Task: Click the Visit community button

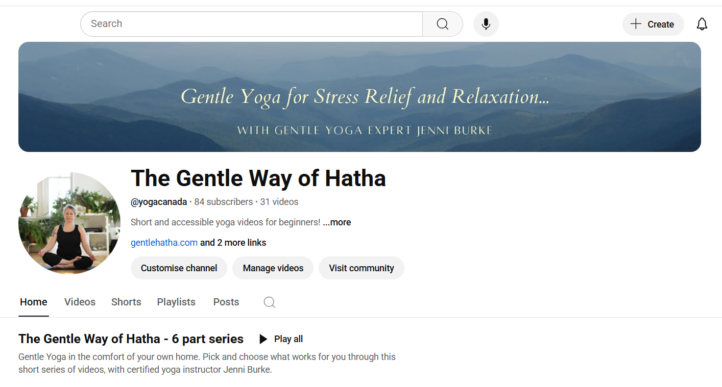Action: pos(361,268)
